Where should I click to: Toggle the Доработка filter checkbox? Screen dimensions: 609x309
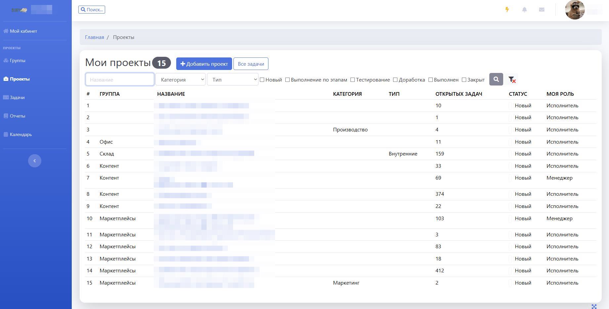click(x=395, y=80)
